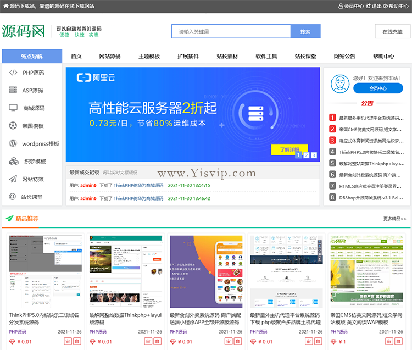Open 破解网整站数据Thinkphp+layui product thumbnail

click(x=126, y=271)
